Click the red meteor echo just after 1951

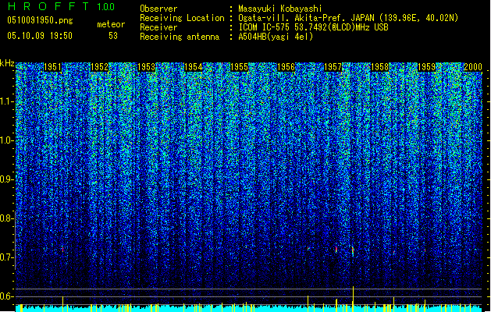pos(62,249)
